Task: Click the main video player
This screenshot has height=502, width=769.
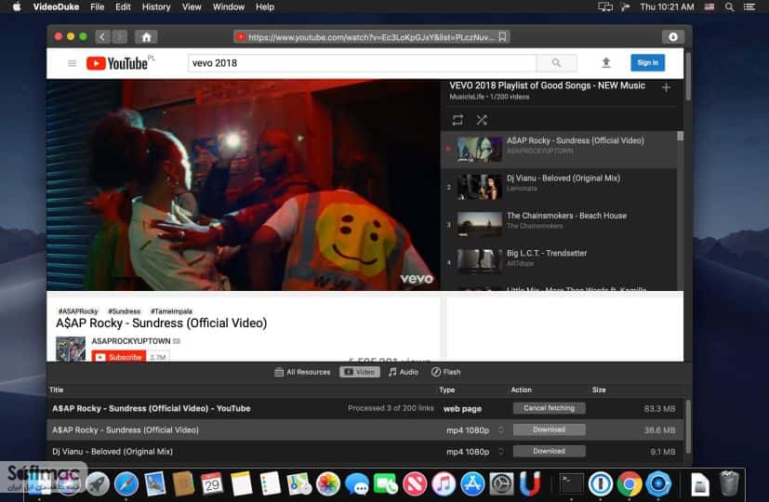Action: [244, 185]
